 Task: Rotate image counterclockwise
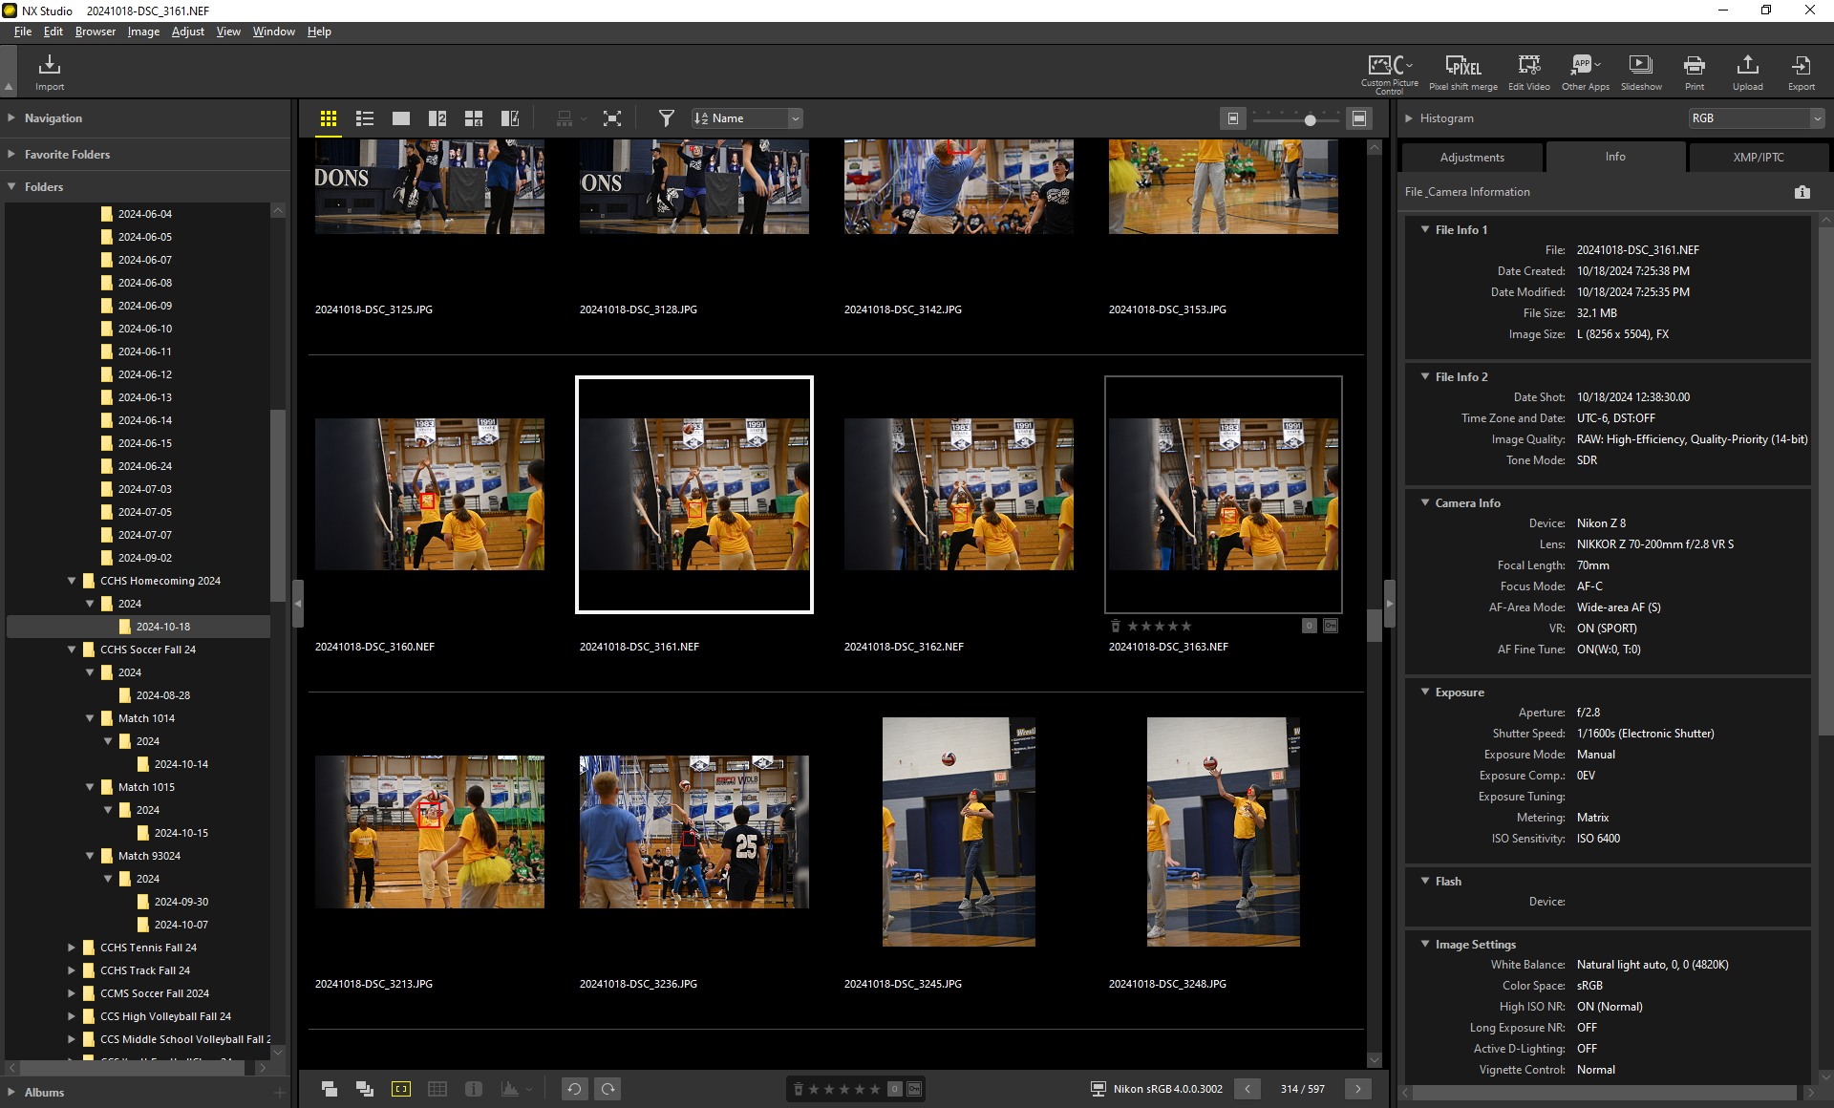tap(574, 1089)
